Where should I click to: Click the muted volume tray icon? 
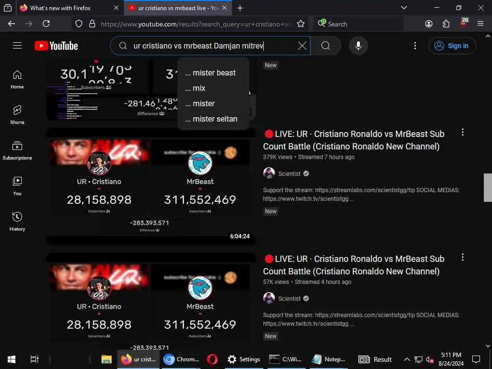point(429,359)
